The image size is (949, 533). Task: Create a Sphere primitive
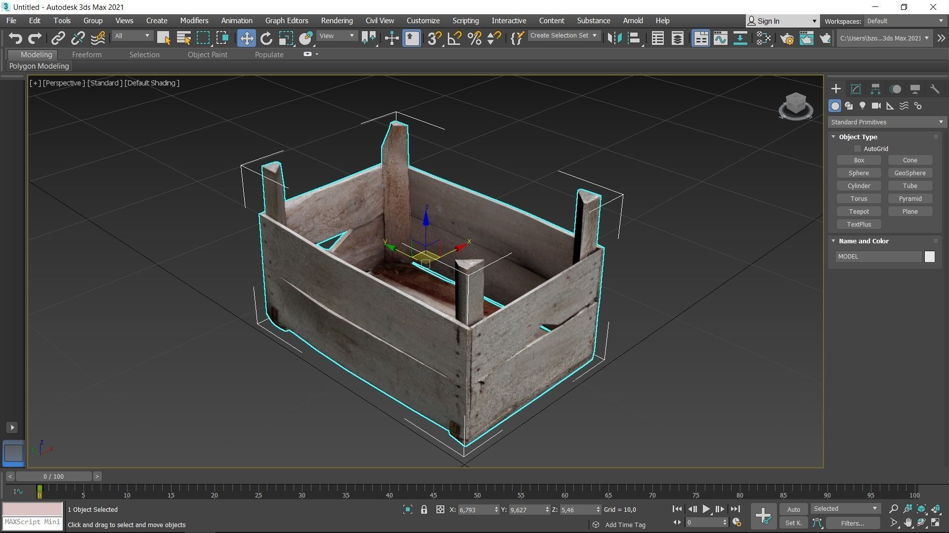tap(859, 173)
